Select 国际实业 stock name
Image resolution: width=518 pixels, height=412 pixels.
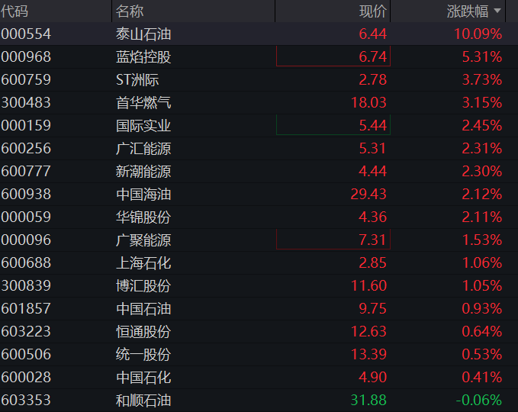pyautogui.click(x=143, y=126)
